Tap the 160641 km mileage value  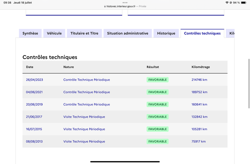(x=199, y=104)
